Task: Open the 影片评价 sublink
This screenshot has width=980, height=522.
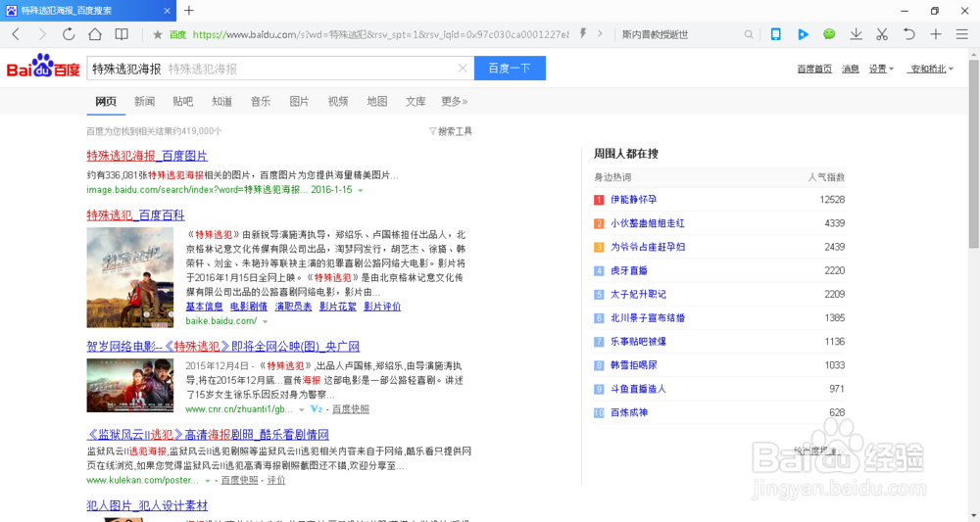Action: [x=382, y=307]
